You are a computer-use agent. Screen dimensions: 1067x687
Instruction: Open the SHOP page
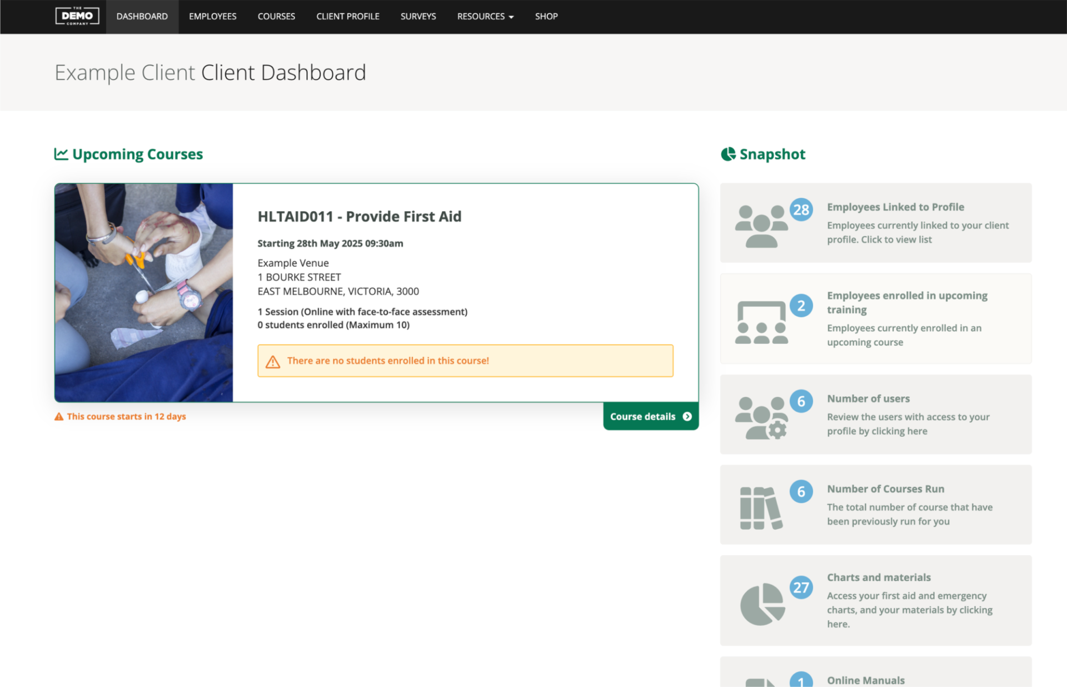coord(546,16)
